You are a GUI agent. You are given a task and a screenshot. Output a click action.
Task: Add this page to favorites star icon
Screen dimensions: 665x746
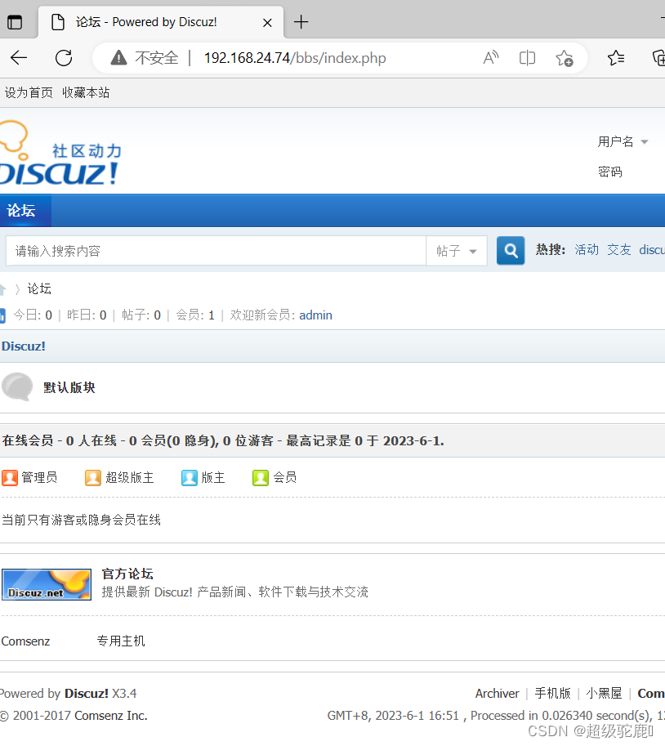click(x=565, y=58)
